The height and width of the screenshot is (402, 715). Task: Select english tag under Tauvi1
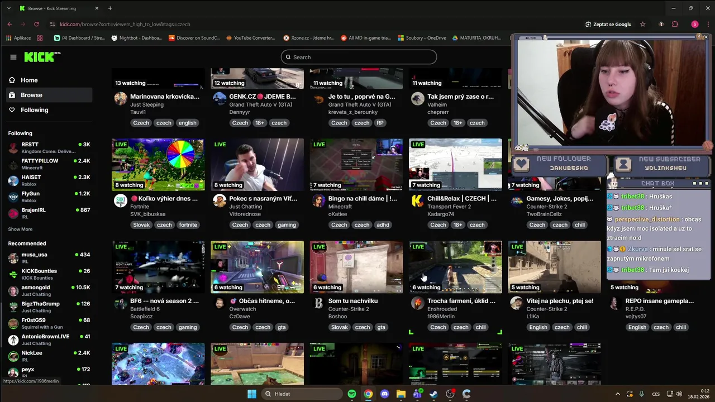pyautogui.click(x=187, y=123)
